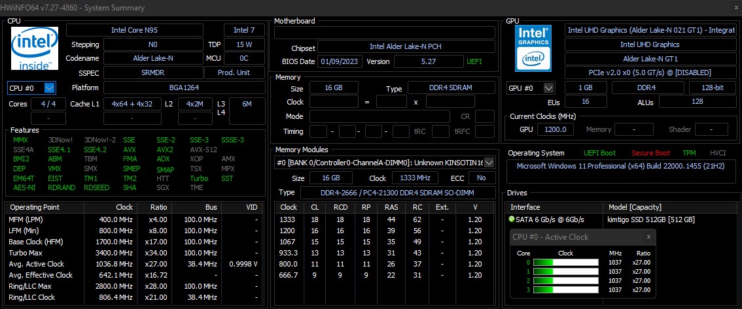This screenshot has height=309, width=742.
Task: Click the ECC No field
Action: [x=482, y=178]
